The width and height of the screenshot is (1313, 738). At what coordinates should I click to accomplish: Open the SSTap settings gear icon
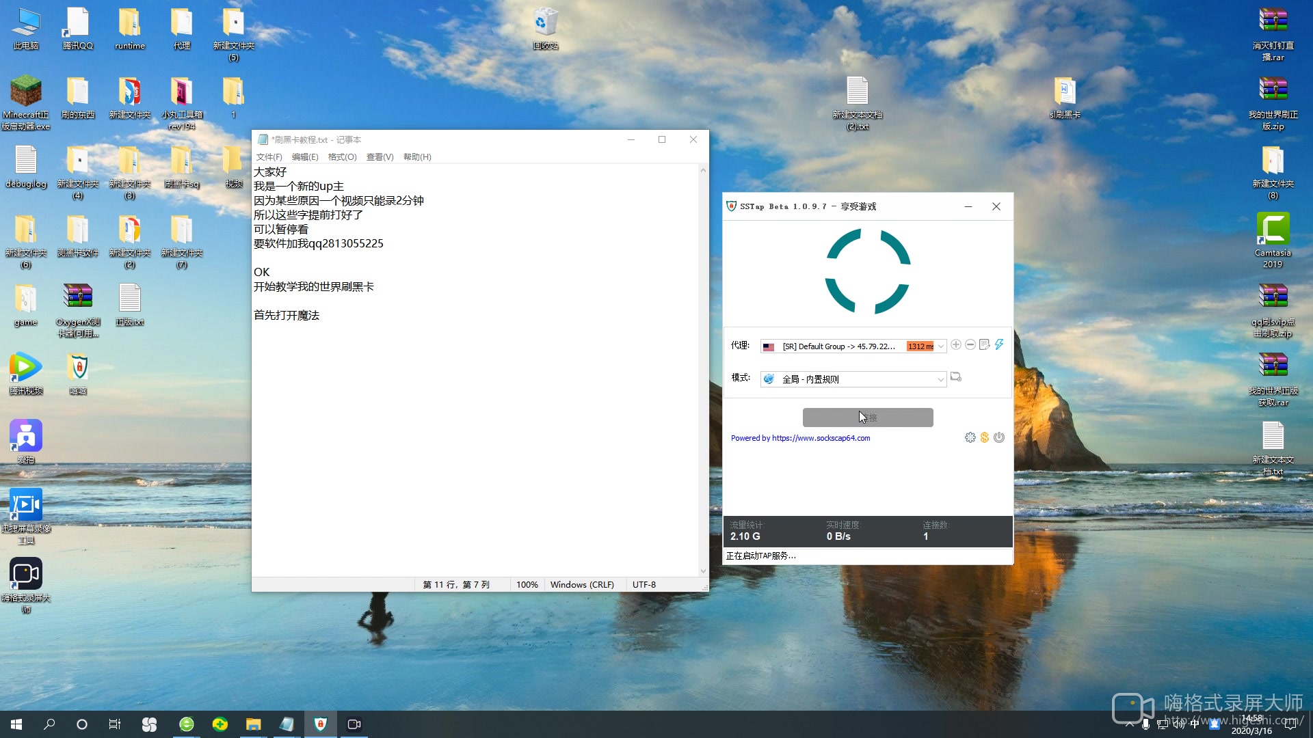(x=970, y=437)
